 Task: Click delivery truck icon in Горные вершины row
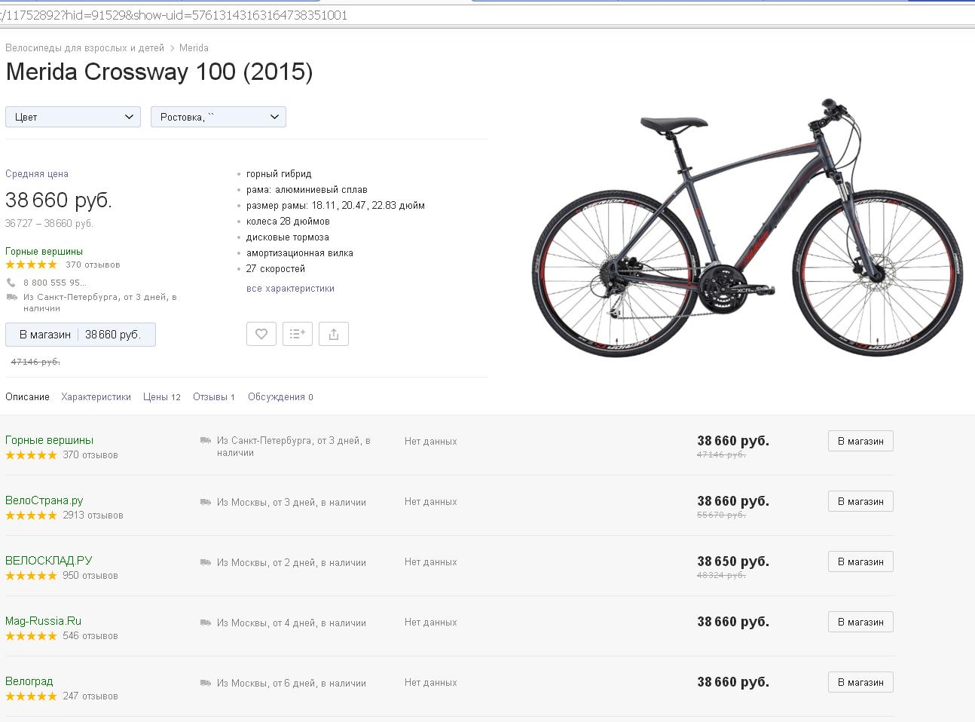tap(206, 441)
